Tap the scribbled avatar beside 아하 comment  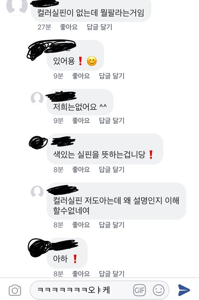click(39, 248)
